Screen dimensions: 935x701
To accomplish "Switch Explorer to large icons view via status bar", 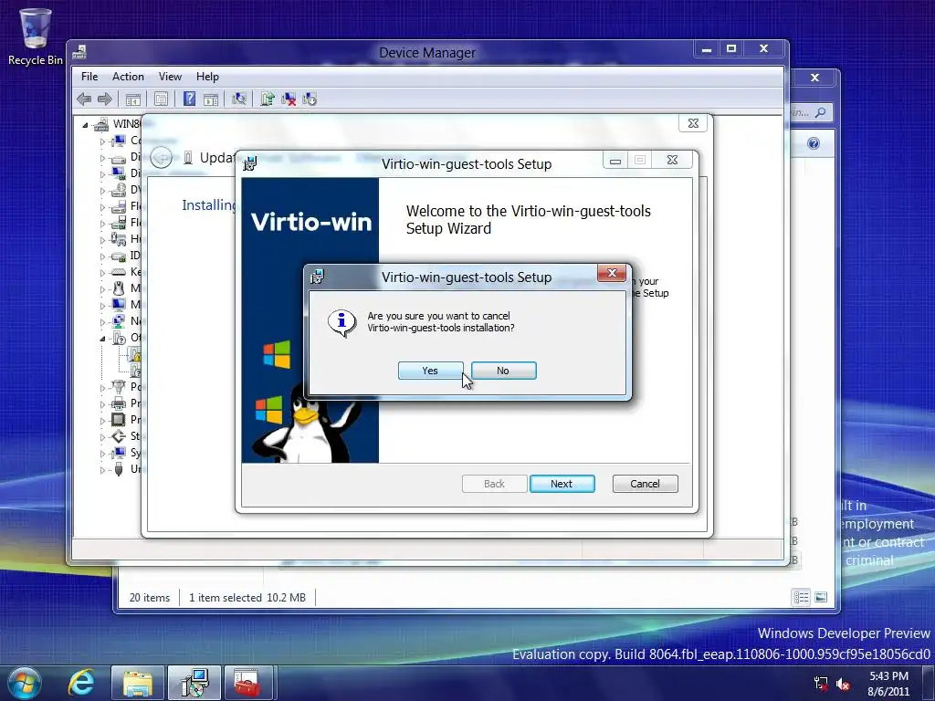I will (821, 597).
